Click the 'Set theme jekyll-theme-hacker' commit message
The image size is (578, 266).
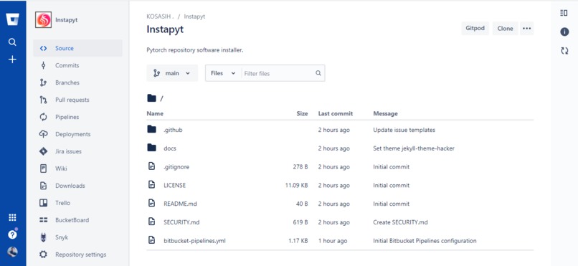click(414, 148)
